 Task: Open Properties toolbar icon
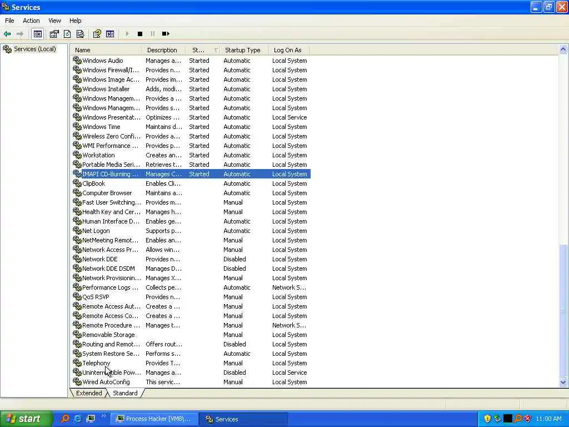(x=54, y=34)
